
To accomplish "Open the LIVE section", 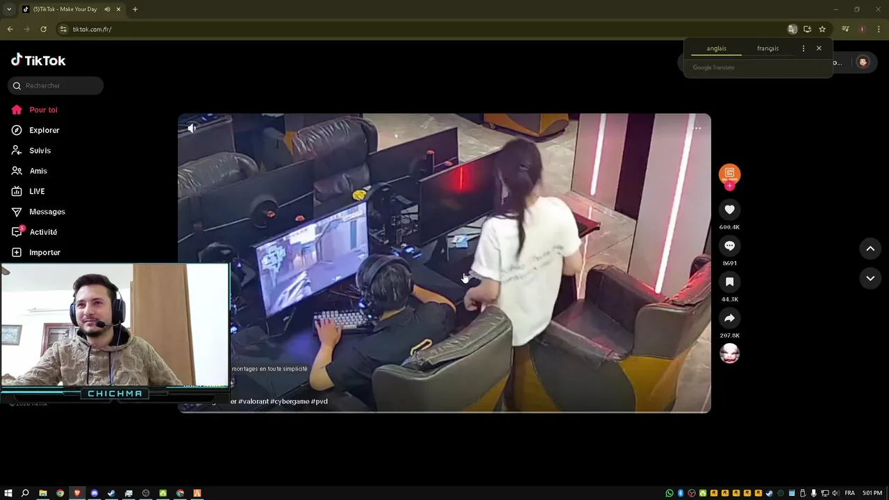I will point(28,191).
